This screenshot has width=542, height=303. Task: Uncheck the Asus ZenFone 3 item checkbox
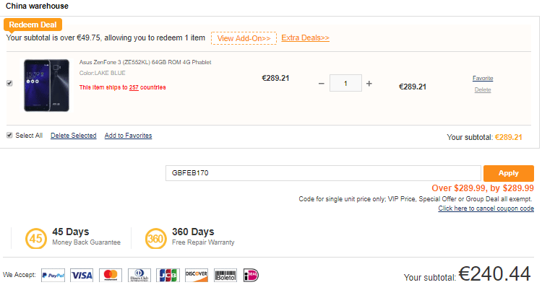tap(9, 84)
